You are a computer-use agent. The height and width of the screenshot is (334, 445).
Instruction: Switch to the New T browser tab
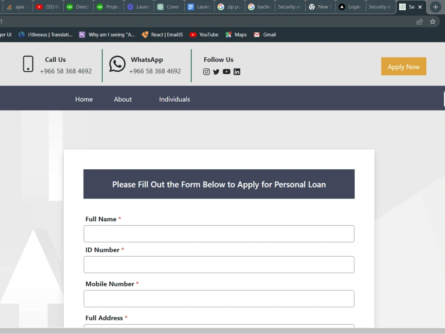320,7
